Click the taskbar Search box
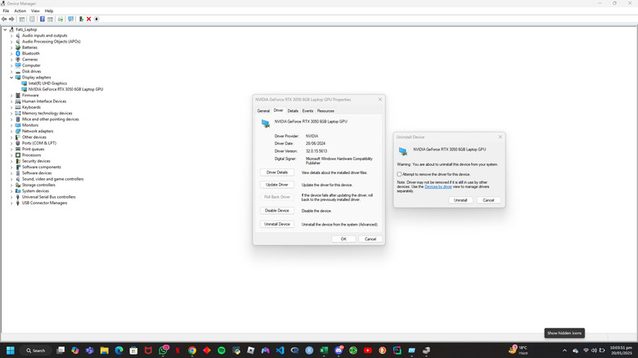The height and width of the screenshot is (358, 638). tap(36, 351)
